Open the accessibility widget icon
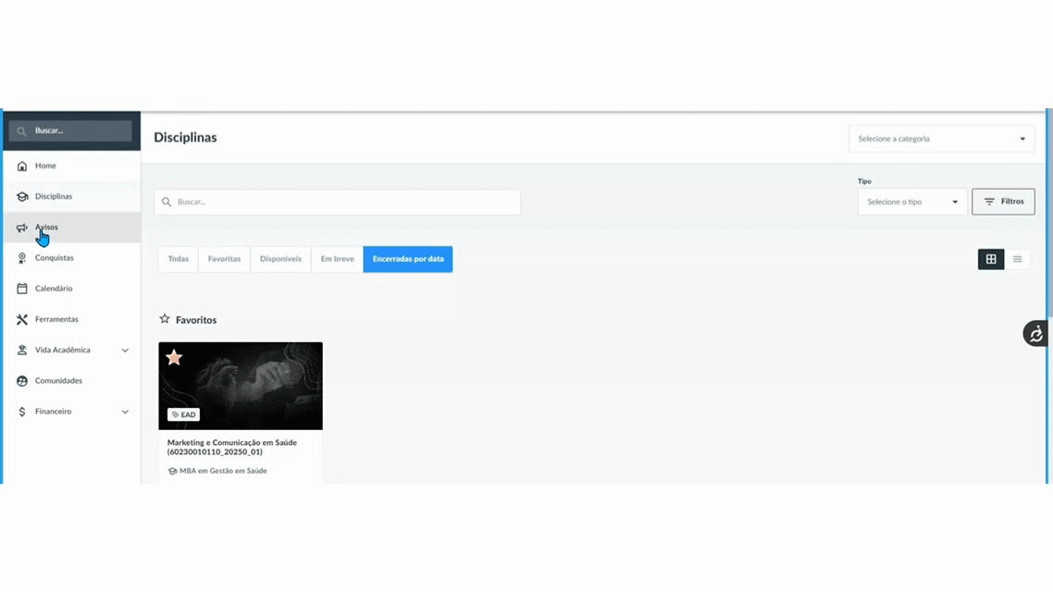Image resolution: width=1053 pixels, height=592 pixels. coord(1035,334)
